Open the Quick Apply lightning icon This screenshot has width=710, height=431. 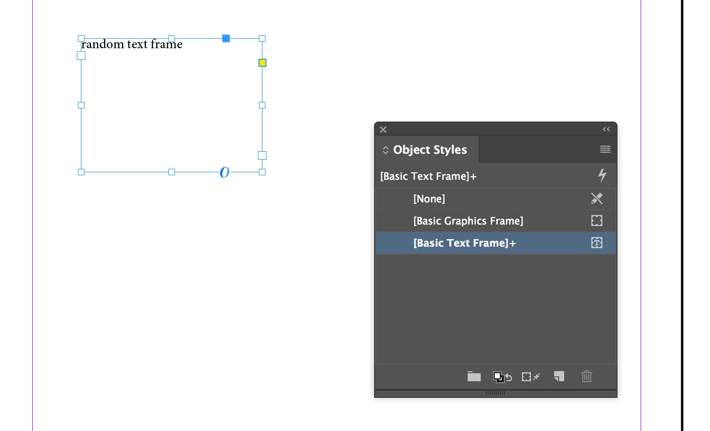[602, 175]
